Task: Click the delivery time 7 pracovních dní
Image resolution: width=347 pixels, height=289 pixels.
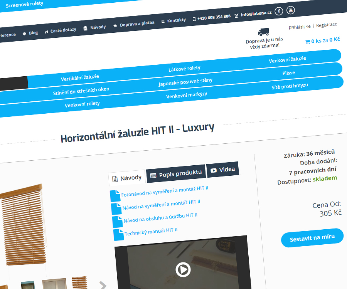Action: (312, 171)
